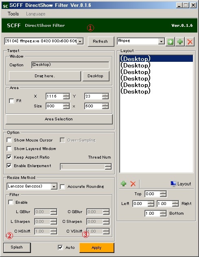199x257 pixels.
Task: Click the Layout monitor icon button
Action: 181,184
